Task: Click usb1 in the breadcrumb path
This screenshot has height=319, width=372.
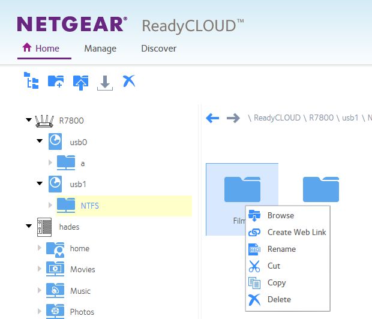Action: (350, 118)
